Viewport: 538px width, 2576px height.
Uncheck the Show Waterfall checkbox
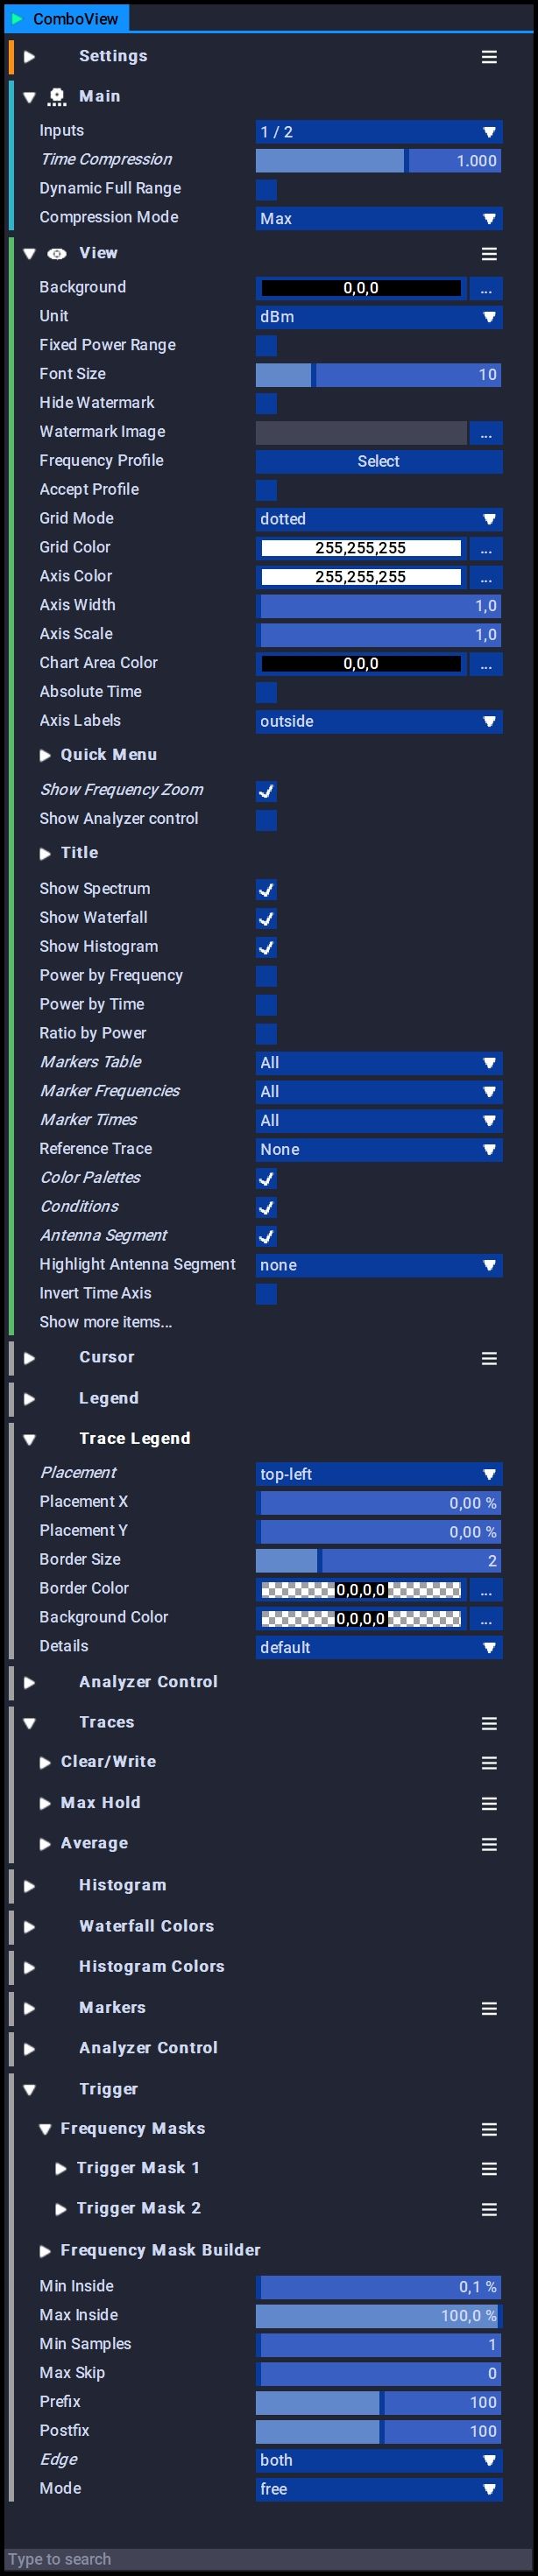click(266, 918)
